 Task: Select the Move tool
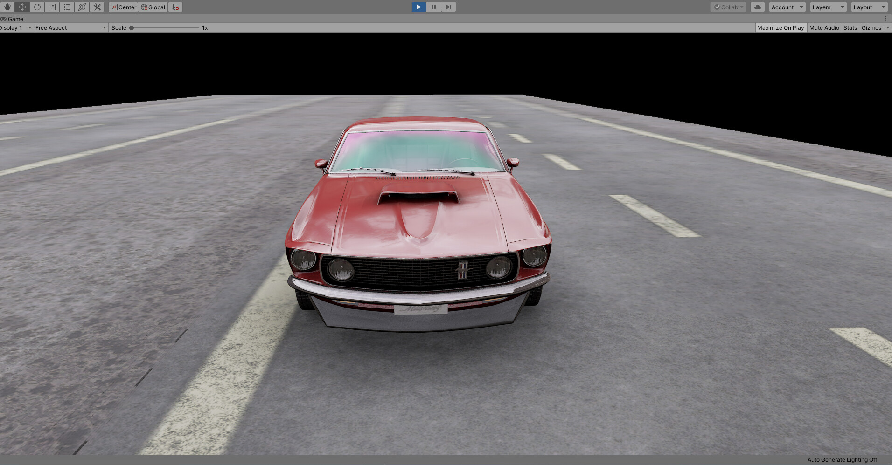pyautogui.click(x=22, y=7)
